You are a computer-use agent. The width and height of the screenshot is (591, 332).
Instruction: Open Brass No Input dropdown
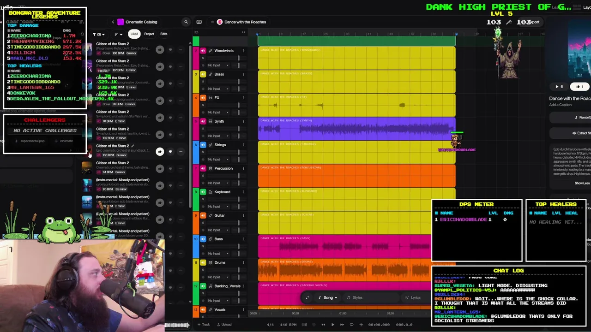[x=218, y=89]
